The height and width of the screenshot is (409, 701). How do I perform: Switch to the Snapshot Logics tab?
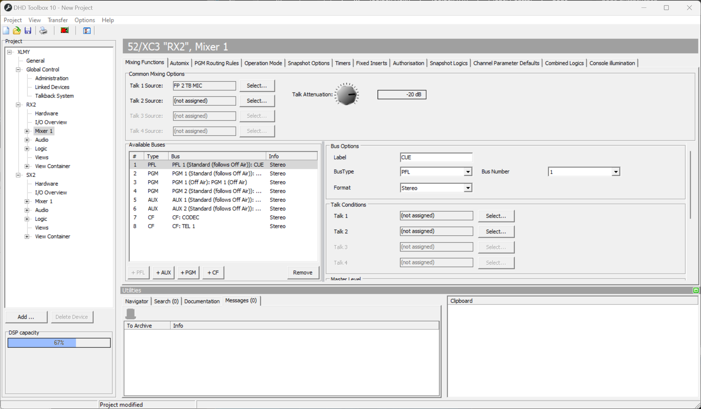click(x=449, y=63)
